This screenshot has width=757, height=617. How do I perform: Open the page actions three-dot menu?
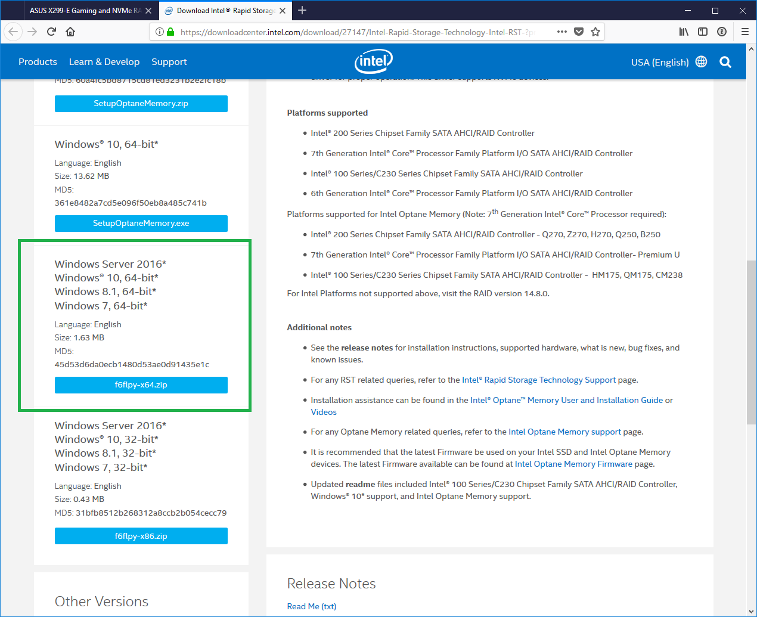pyautogui.click(x=562, y=32)
